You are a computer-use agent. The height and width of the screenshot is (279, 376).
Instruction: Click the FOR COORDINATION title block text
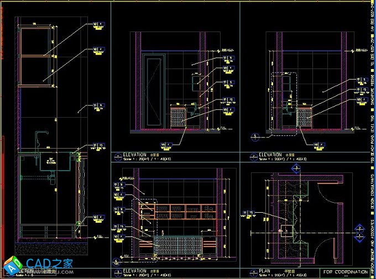[x=345, y=272]
